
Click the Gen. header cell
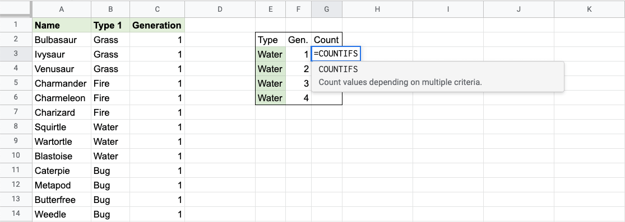point(299,40)
